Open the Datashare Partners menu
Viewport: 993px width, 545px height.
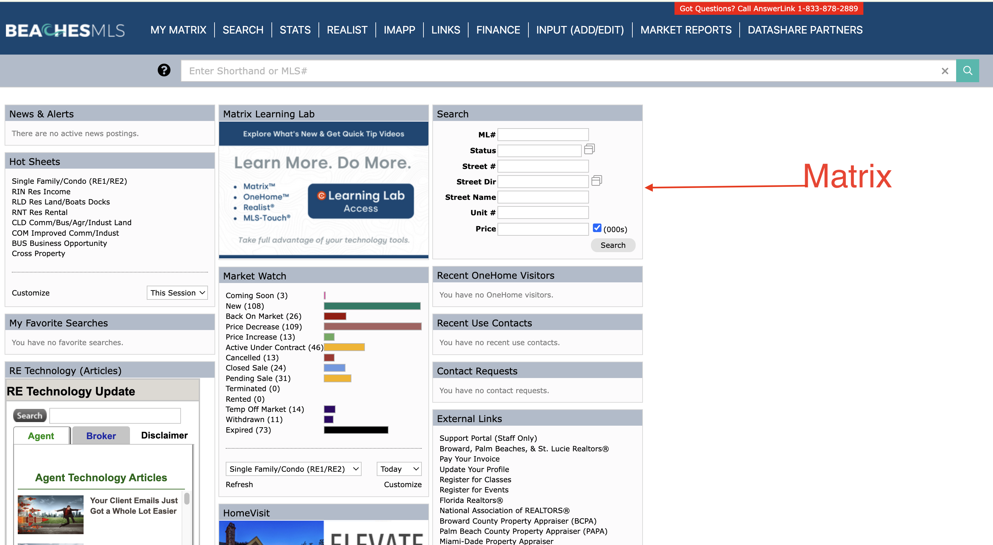click(805, 30)
